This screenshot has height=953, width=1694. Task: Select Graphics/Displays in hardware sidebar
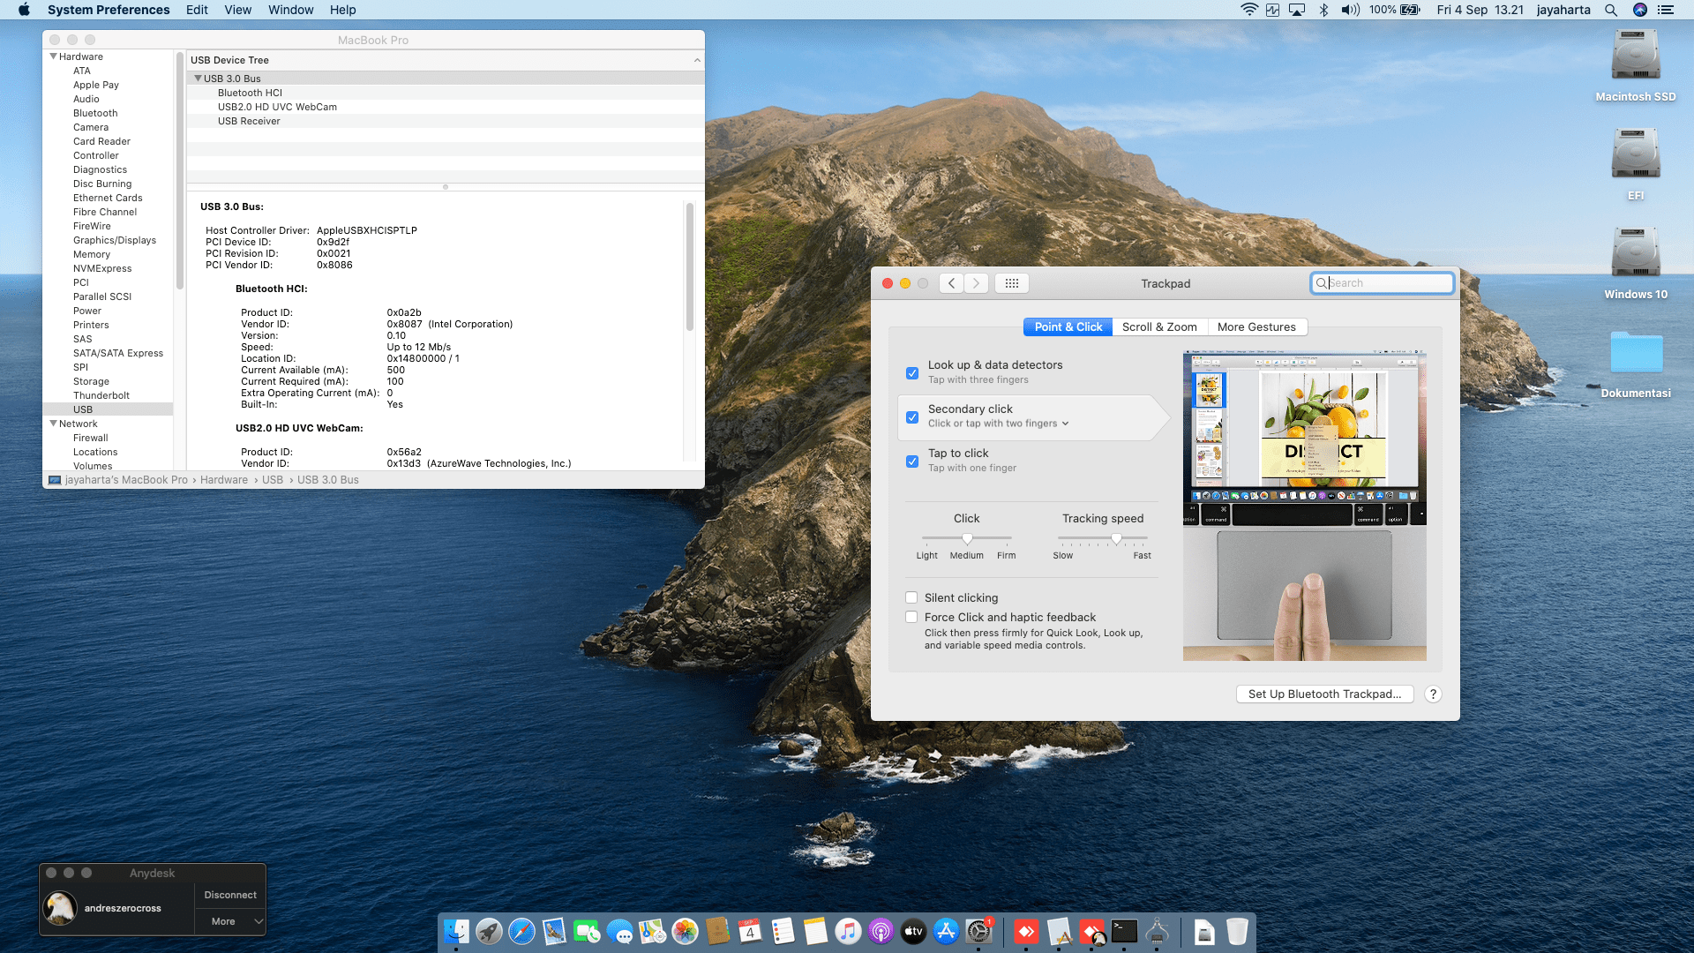115,240
